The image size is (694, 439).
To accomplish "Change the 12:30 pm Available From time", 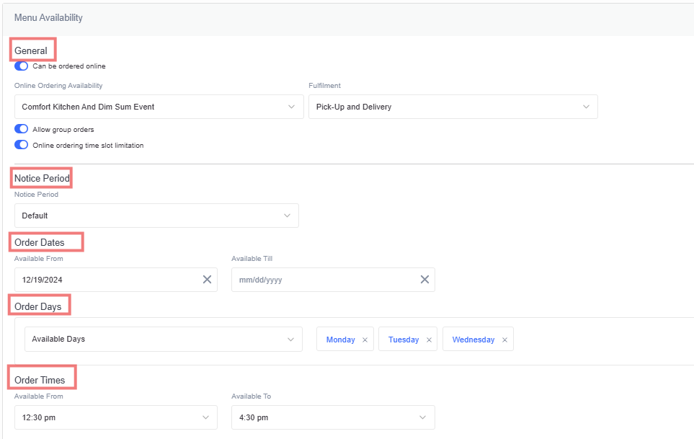I will pyautogui.click(x=116, y=417).
